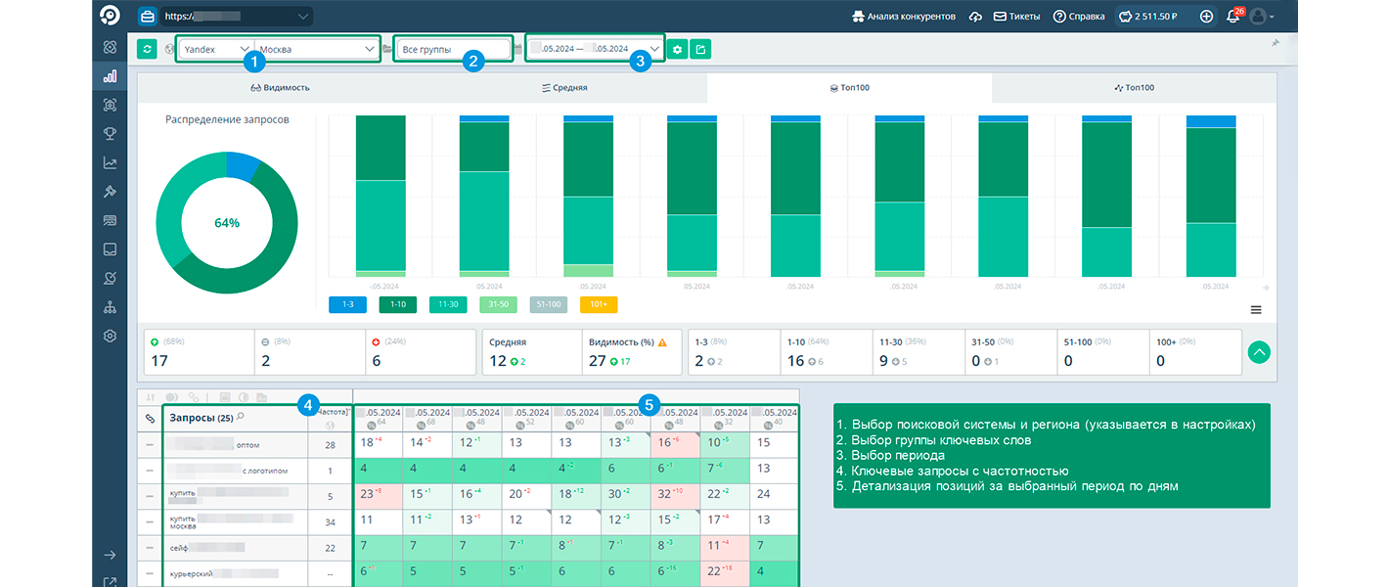This screenshot has width=1389, height=587.
Task: Open the user profile avatar menu
Action: tap(1261, 17)
